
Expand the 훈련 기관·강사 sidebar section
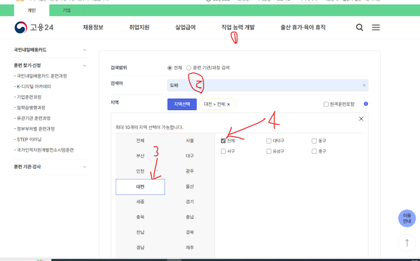pos(50,167)
